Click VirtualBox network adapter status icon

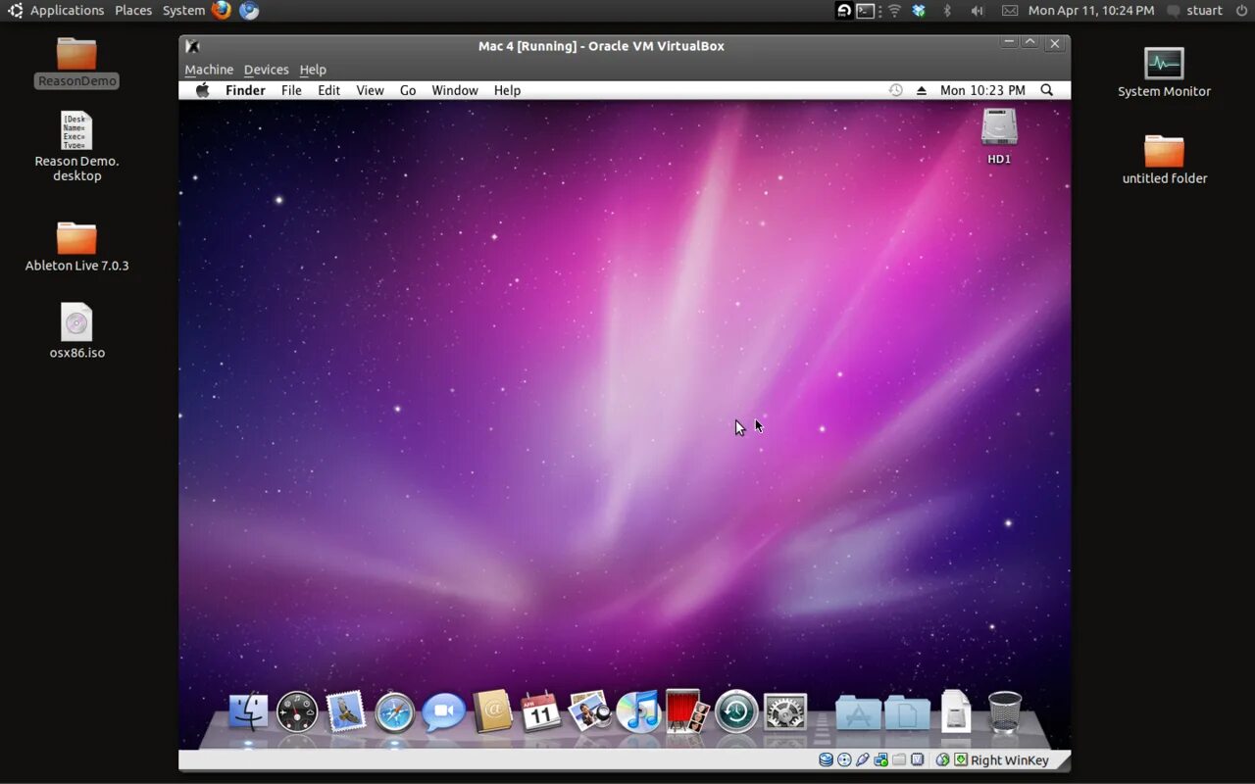880,760
